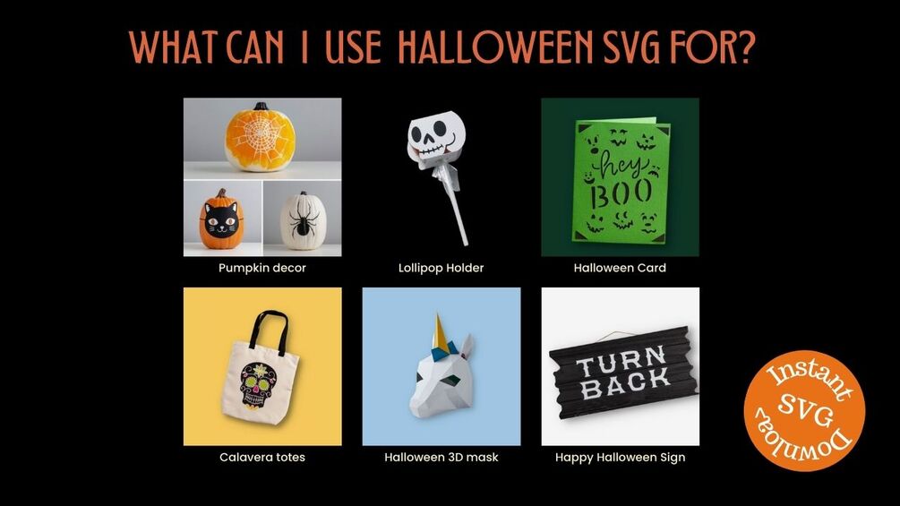Click the black handles of tote bag

pos(270,331)
